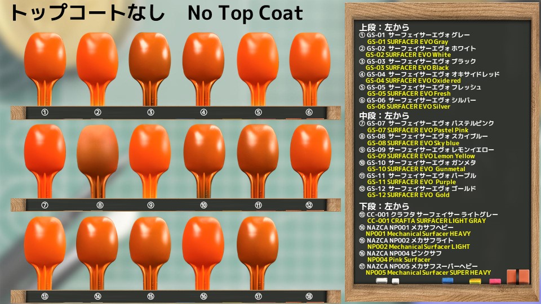Select spoon number 12 over gold surfacer
This screenshot has width=541, height=304.
pyautogui.click(x=310, y=162)
